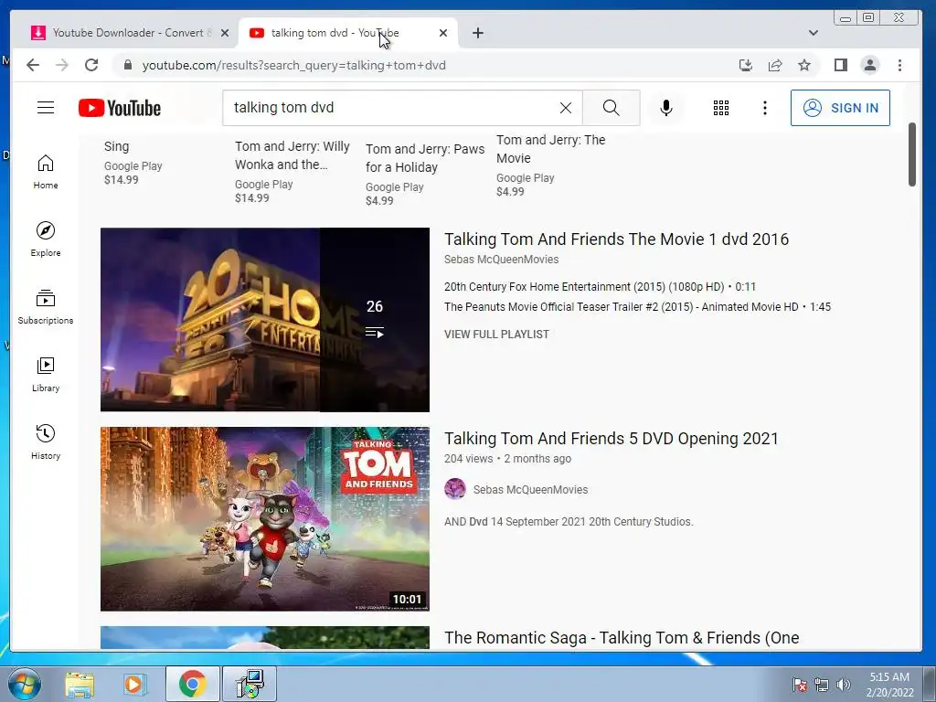Viewport: 936px width, 702px height.
Task: Click the address bar URL
Action: 293,65
